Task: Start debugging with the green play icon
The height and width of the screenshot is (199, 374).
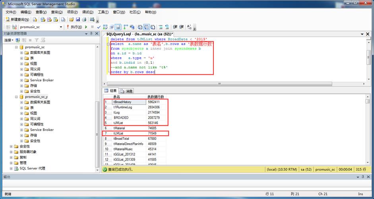Action: coord(86,27)
